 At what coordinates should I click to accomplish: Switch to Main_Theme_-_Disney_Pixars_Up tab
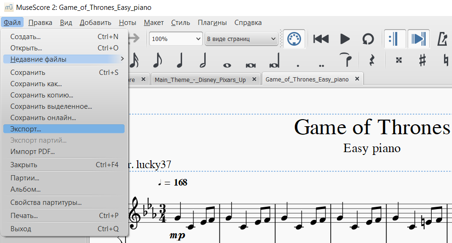(x=200, y=80)
